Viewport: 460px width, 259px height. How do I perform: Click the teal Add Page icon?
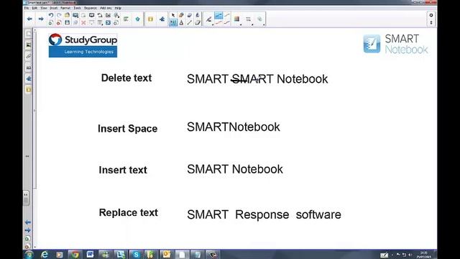(137, 19)
